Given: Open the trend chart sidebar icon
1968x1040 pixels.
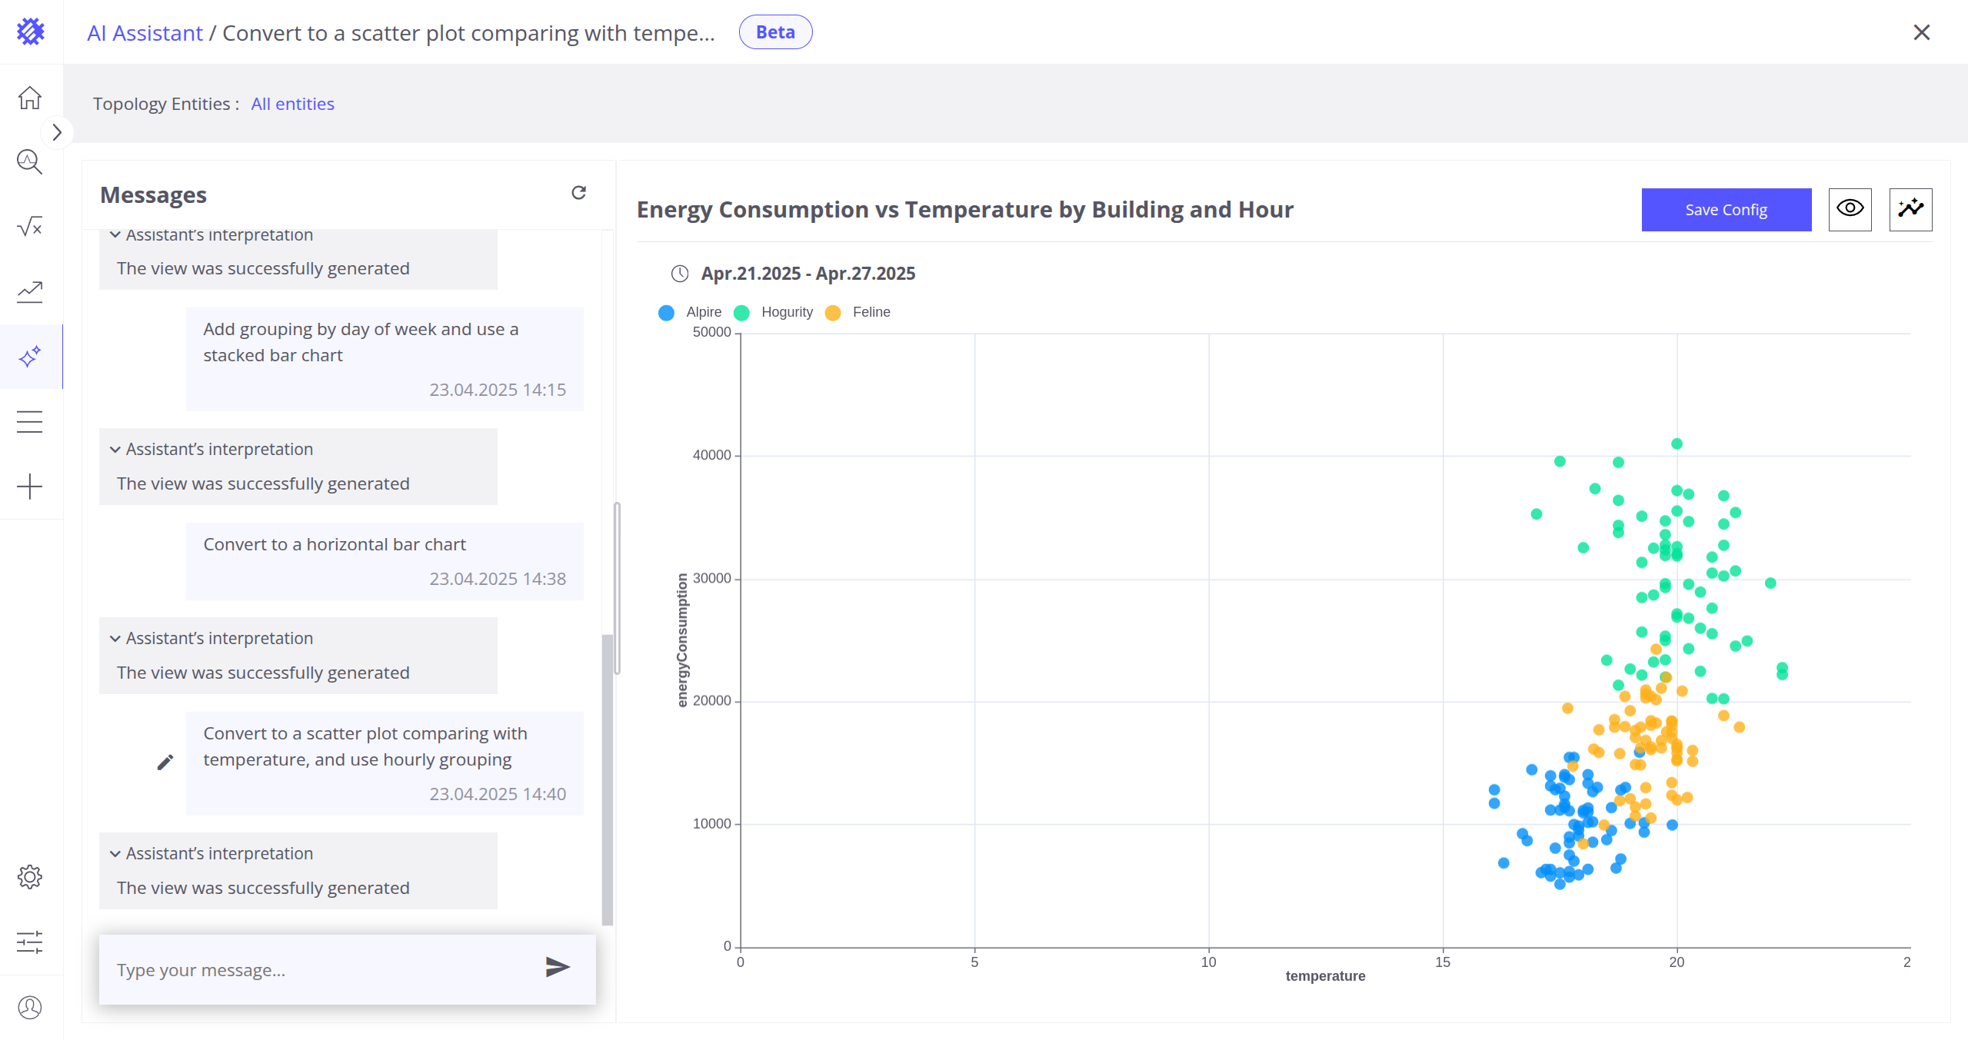Looking at the screenshot, I should (30, 291).
